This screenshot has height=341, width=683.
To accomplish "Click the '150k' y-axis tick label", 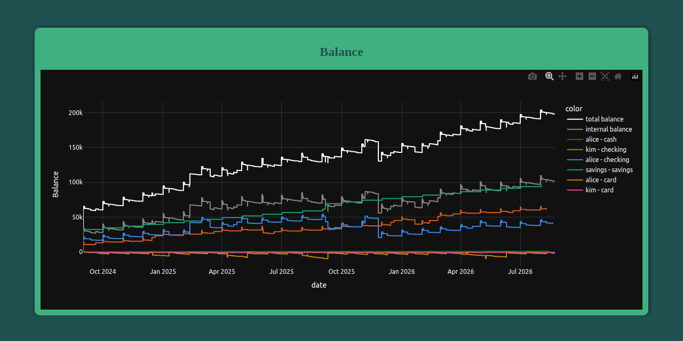I will 76,148.
